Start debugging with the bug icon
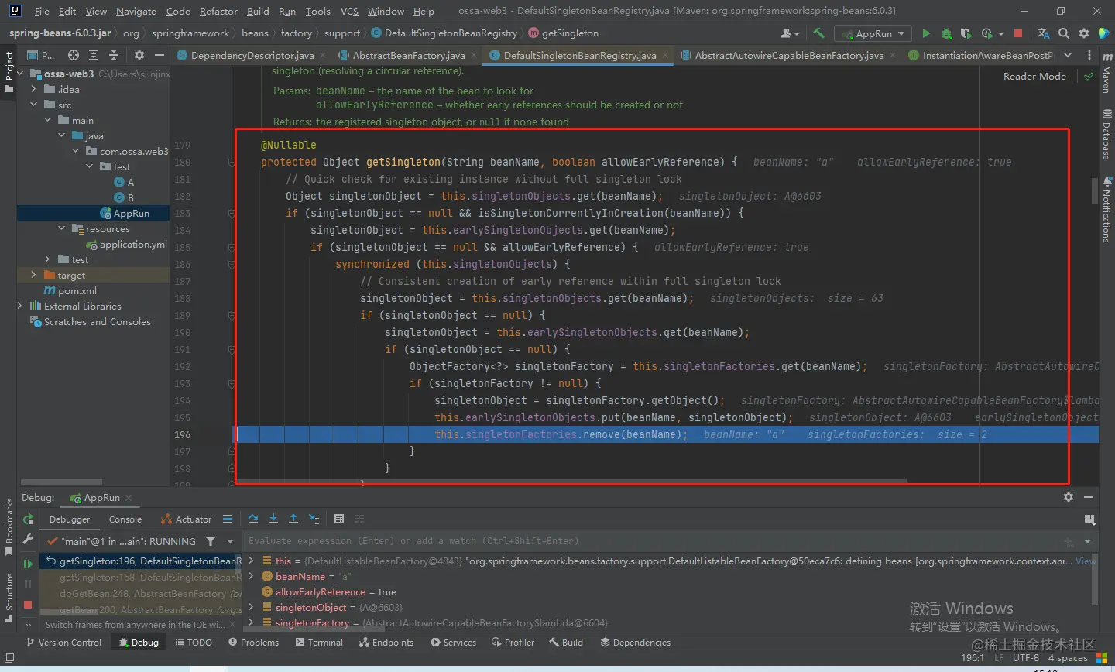The width and height of the screenshot is (1115, 672). tap(946, 33)
